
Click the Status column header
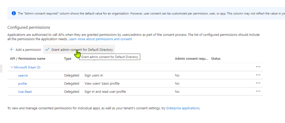216,59
